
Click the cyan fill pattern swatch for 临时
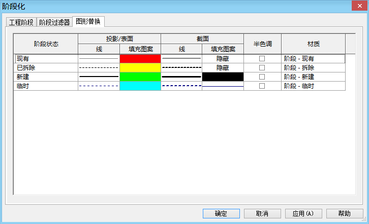coord(140,86)
